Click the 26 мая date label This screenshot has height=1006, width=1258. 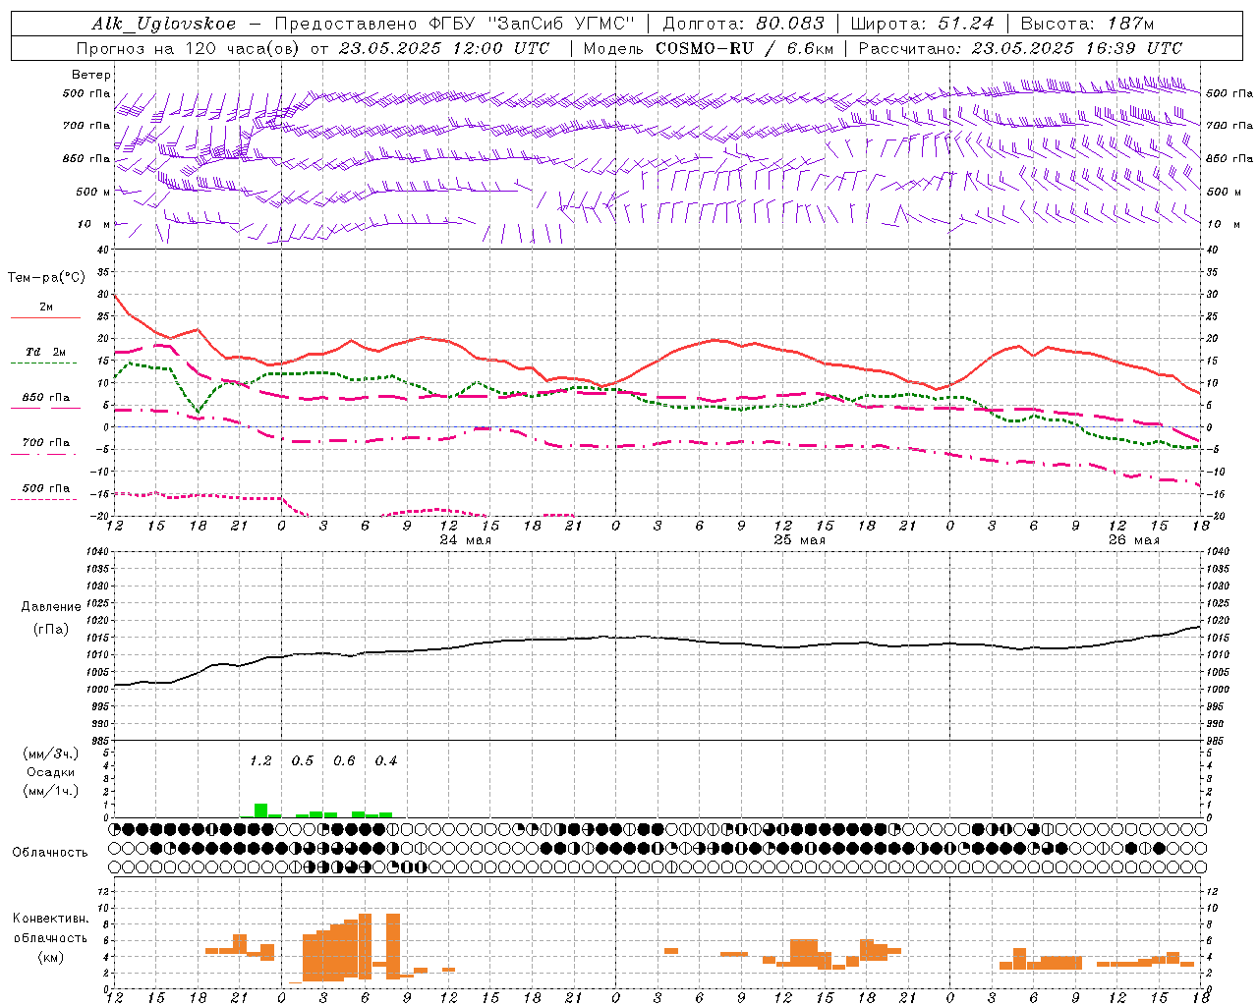1133,540
